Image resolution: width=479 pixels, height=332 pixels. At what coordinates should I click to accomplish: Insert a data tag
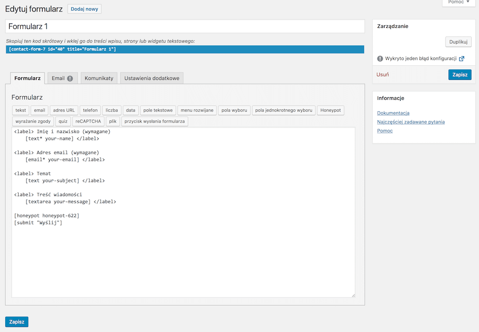pos(131,110)
